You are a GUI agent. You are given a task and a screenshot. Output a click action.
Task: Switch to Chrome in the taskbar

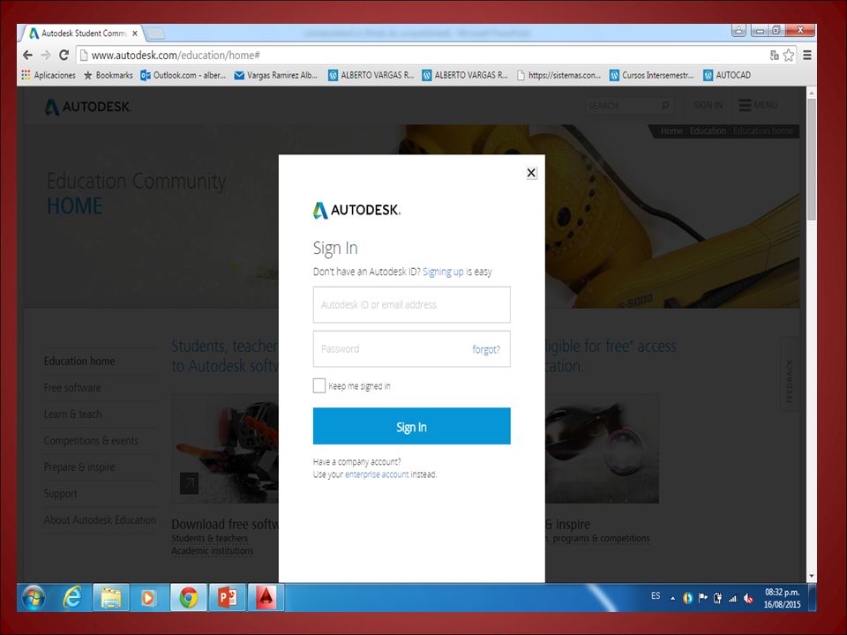pos(188,597)
